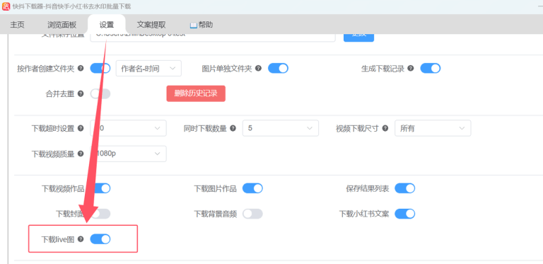Screen dimensions: 543x264
Task: Click 删除历史记录 button
Action: (196, 93)
